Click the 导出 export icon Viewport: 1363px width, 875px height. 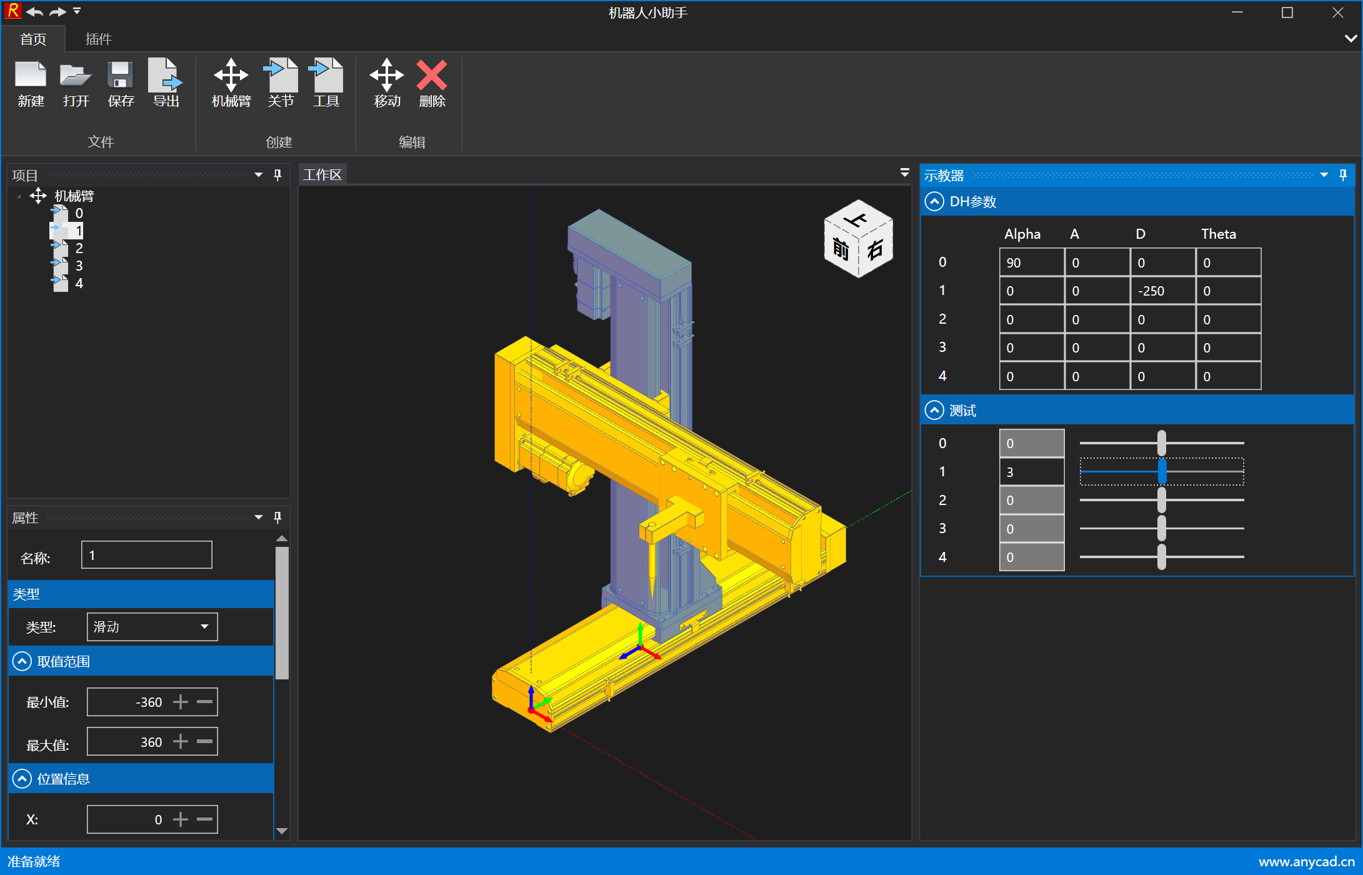(165, 76)
